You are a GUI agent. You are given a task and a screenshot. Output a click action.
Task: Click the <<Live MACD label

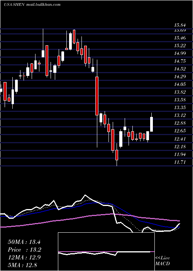pyautogui.click(x=163, y=261)
